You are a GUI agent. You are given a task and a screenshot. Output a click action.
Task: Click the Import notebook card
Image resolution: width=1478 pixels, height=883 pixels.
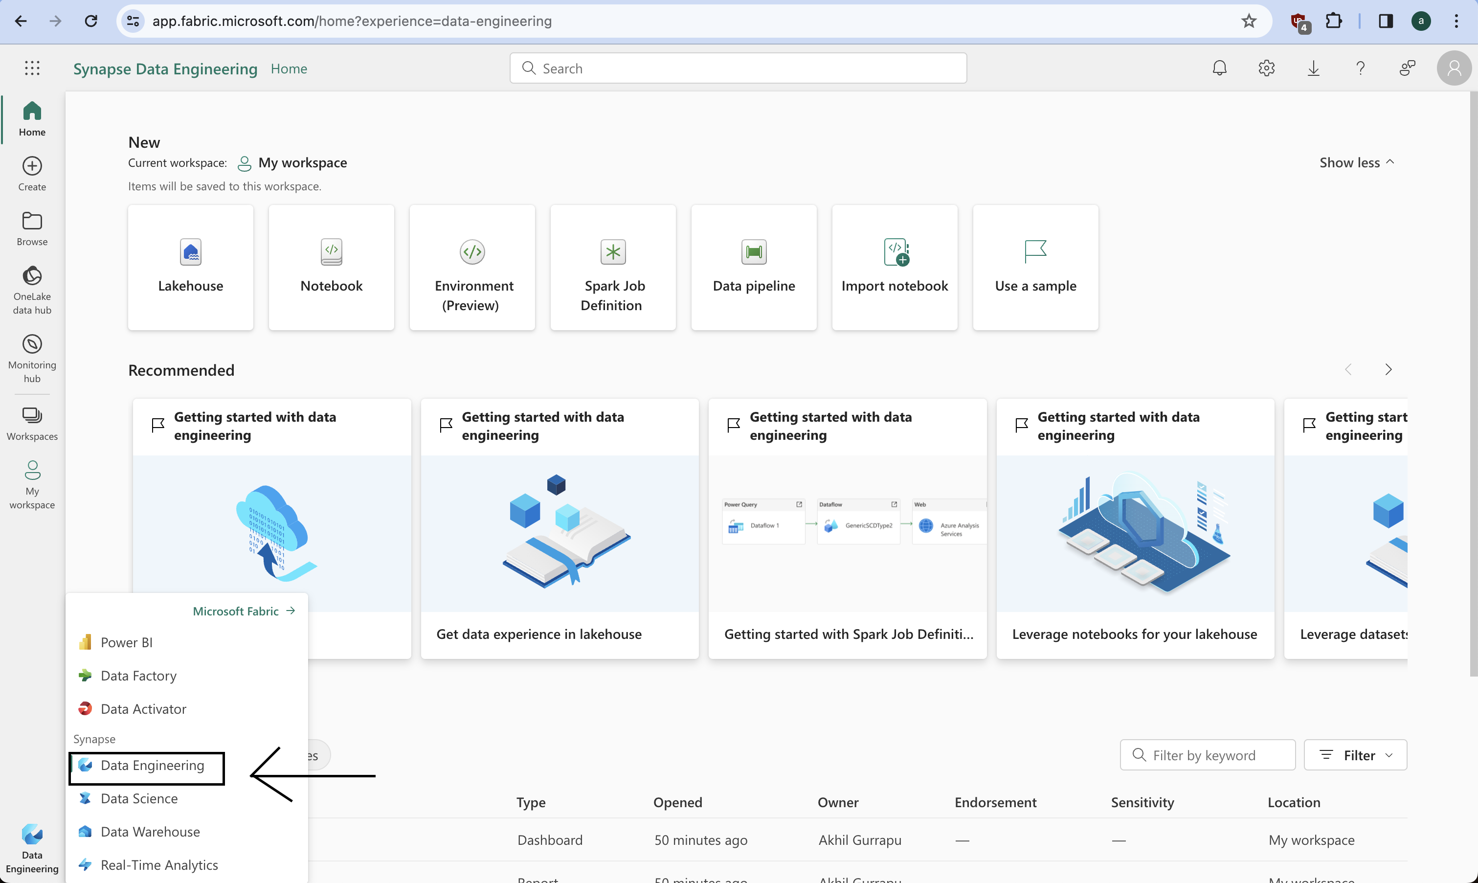895,268
